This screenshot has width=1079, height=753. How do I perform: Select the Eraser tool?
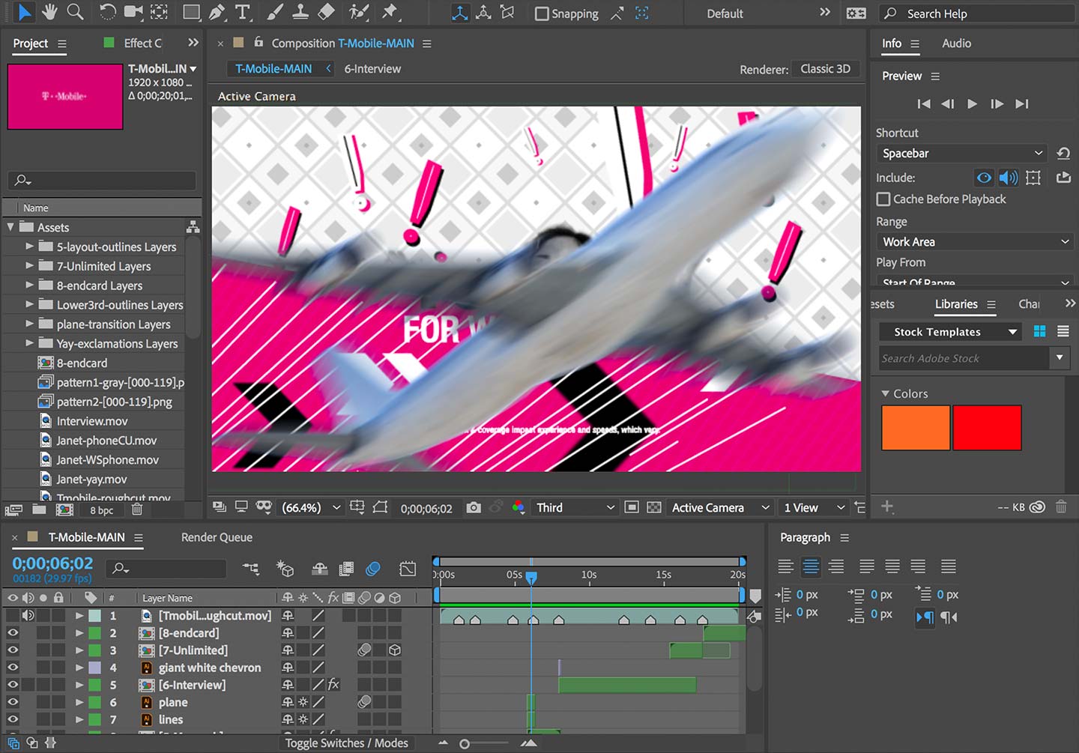pyautogui.click(x=326, y=12)
